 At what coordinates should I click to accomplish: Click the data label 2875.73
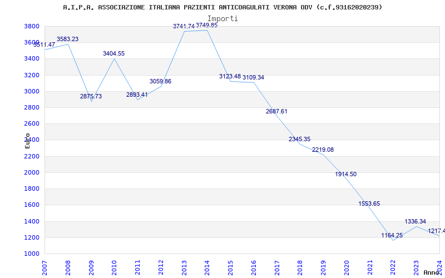coord(91,96)
